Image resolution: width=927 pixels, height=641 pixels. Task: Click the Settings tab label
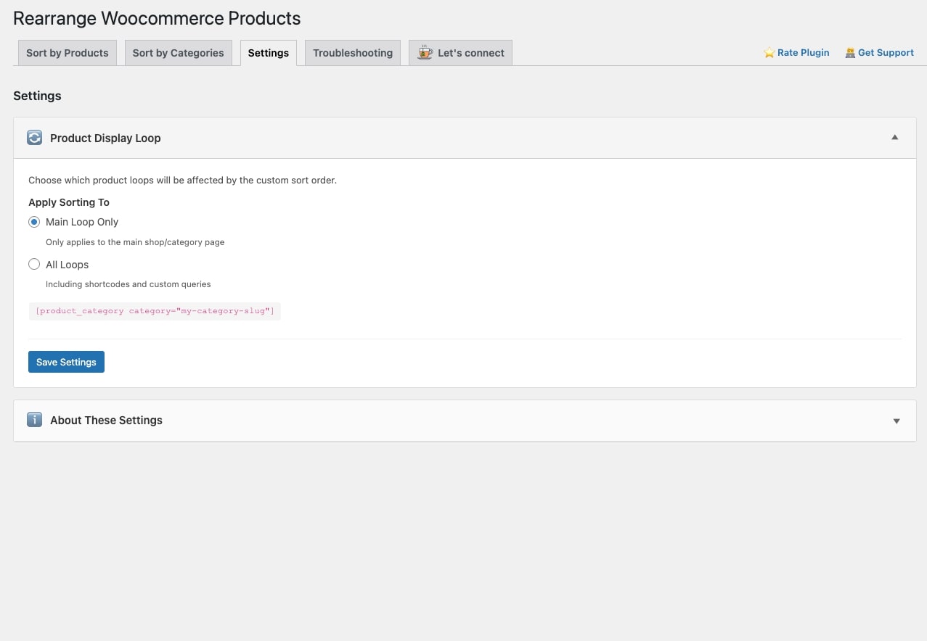point(268,52)
